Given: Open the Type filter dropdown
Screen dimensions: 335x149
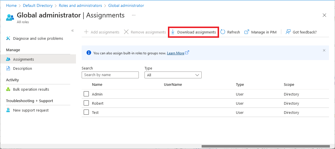Looking at the screenshot, I should point(173,75).
